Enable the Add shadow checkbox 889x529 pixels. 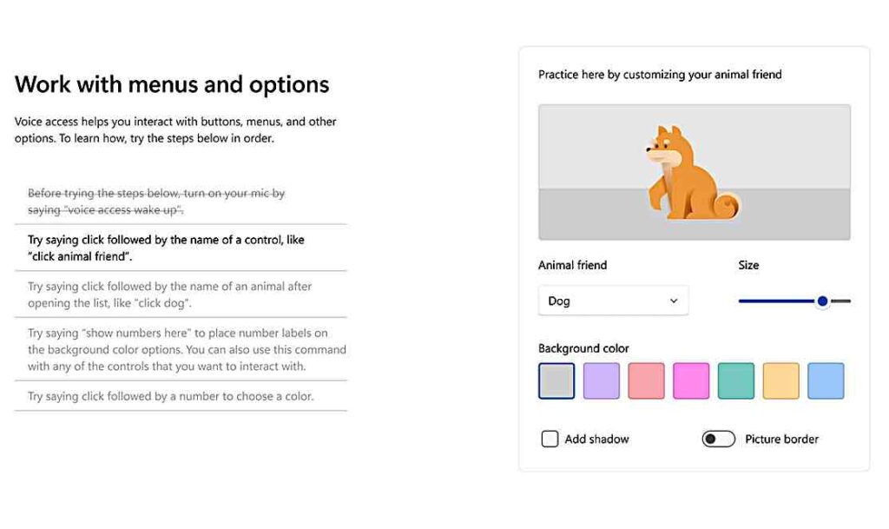[550, 439]
